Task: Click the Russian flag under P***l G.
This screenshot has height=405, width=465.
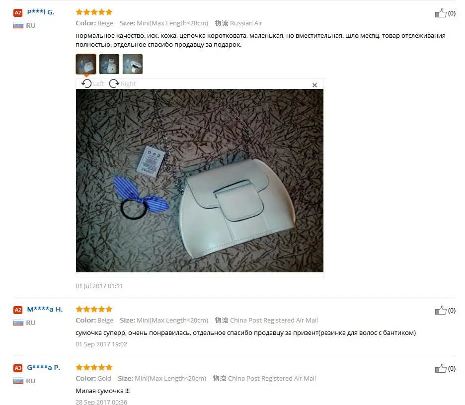Action: [18, 26]
